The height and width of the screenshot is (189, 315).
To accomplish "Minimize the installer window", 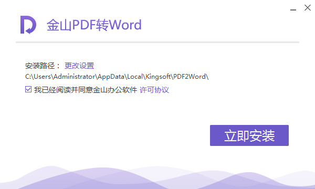I will [x=293, y=9].
